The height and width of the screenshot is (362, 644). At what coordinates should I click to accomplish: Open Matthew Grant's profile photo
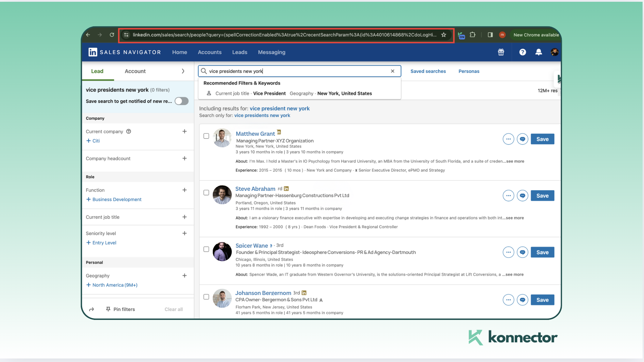pos(222,138)
